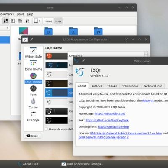This screenshot has width=168, height=168.
Task: Choose the KDE-Plasma theme preview
Action: coord(56,102)
